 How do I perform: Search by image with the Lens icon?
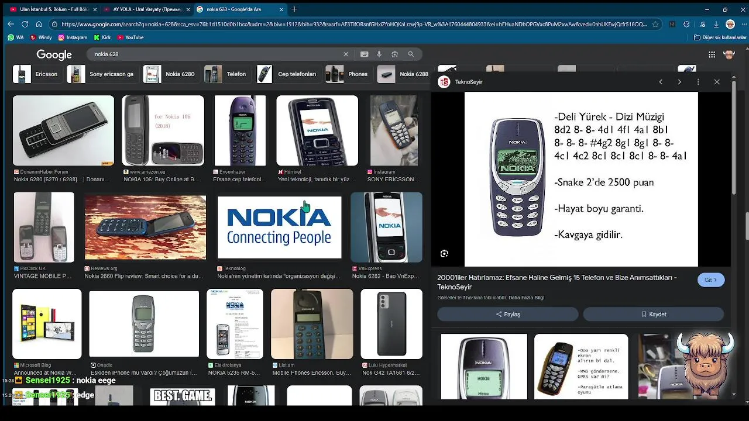click(x=394, y=54)
